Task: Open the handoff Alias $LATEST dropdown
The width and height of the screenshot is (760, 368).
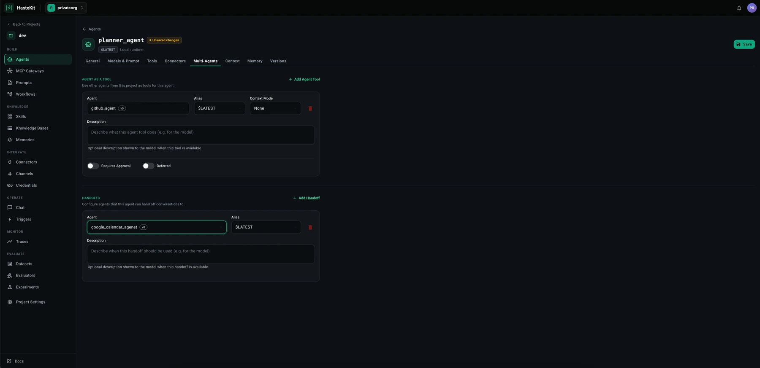Action: pyautogui.click(x=266, y=227)
